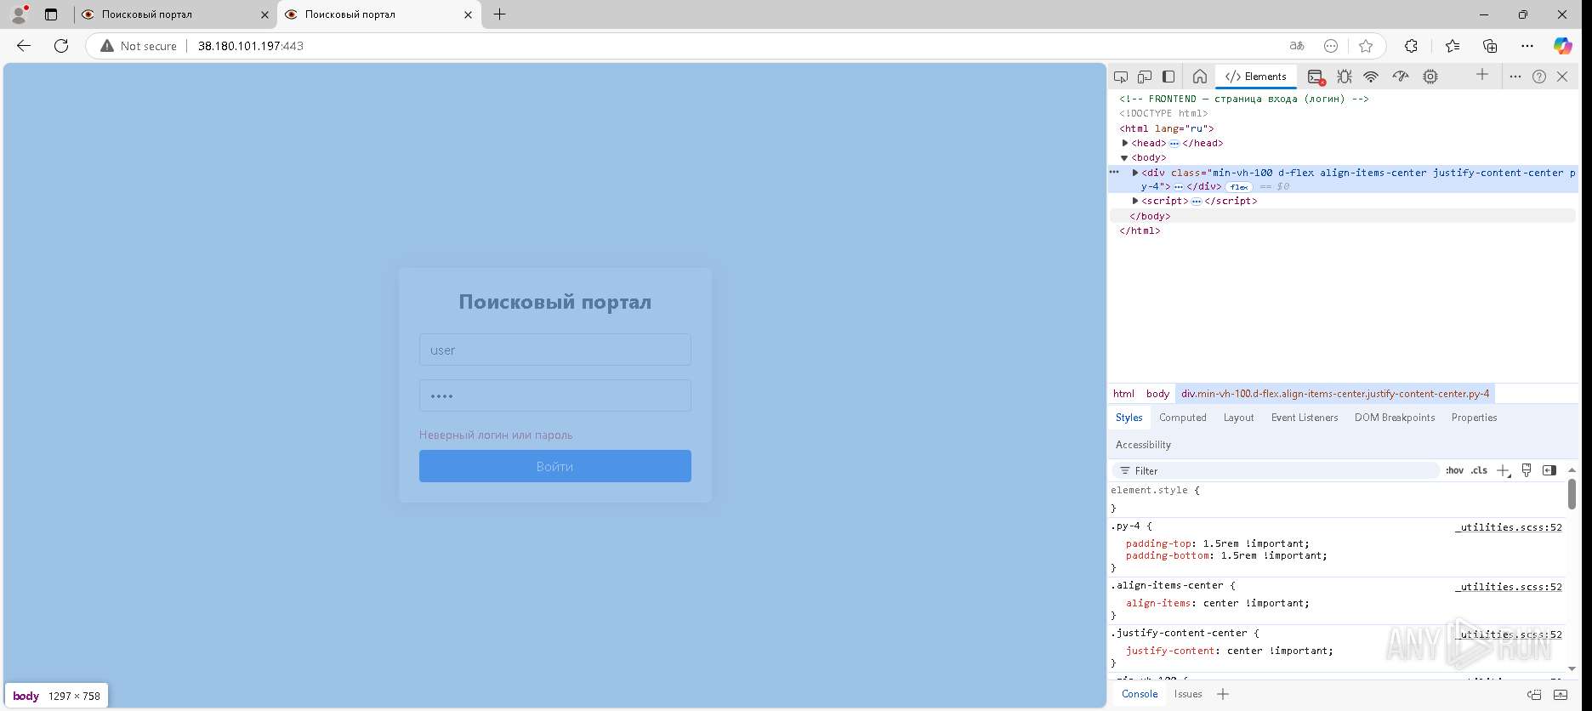Expand the collapsed div content ellipsis

(1179, 187)
